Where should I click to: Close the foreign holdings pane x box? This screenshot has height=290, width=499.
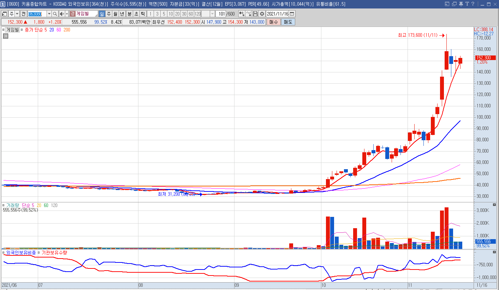click(494, 252)
